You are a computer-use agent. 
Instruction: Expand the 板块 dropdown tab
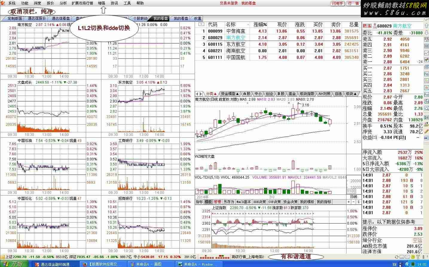351,94
